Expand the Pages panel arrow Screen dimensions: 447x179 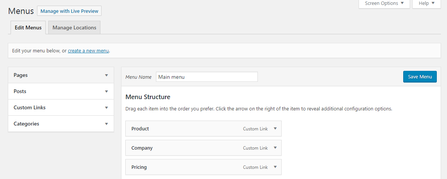click(106, 75)
